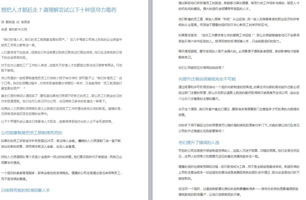
Task: Click paragraph beginning 如果你的员工手册或方针手册超过25页
Action: click(61, 144)
